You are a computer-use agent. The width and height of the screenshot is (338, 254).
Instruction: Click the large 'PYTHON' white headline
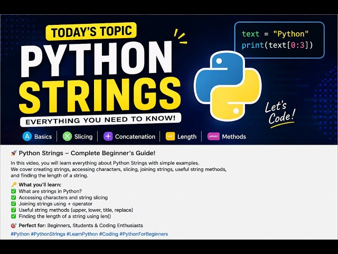[97, 59]
